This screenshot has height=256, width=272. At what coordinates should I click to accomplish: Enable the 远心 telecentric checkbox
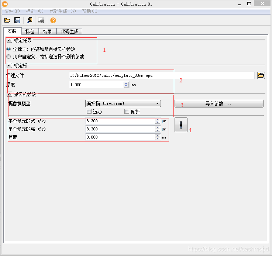pos(89,112)
